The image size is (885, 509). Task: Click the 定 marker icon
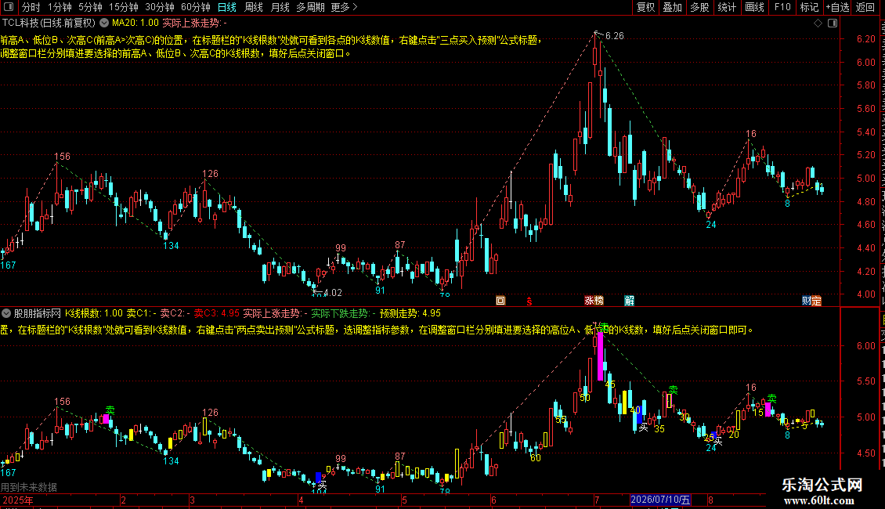(x=817, y=301)
